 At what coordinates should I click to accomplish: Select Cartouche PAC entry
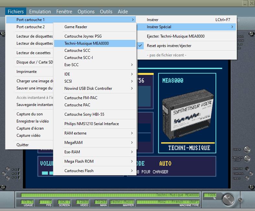(x=95, y=105)
